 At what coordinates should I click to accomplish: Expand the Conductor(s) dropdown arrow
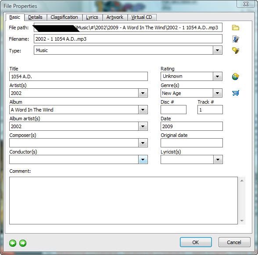[x=143, y=160]
